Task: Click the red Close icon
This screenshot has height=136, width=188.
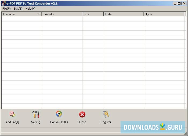Action: pyautogui.click(x=82, y=115)
